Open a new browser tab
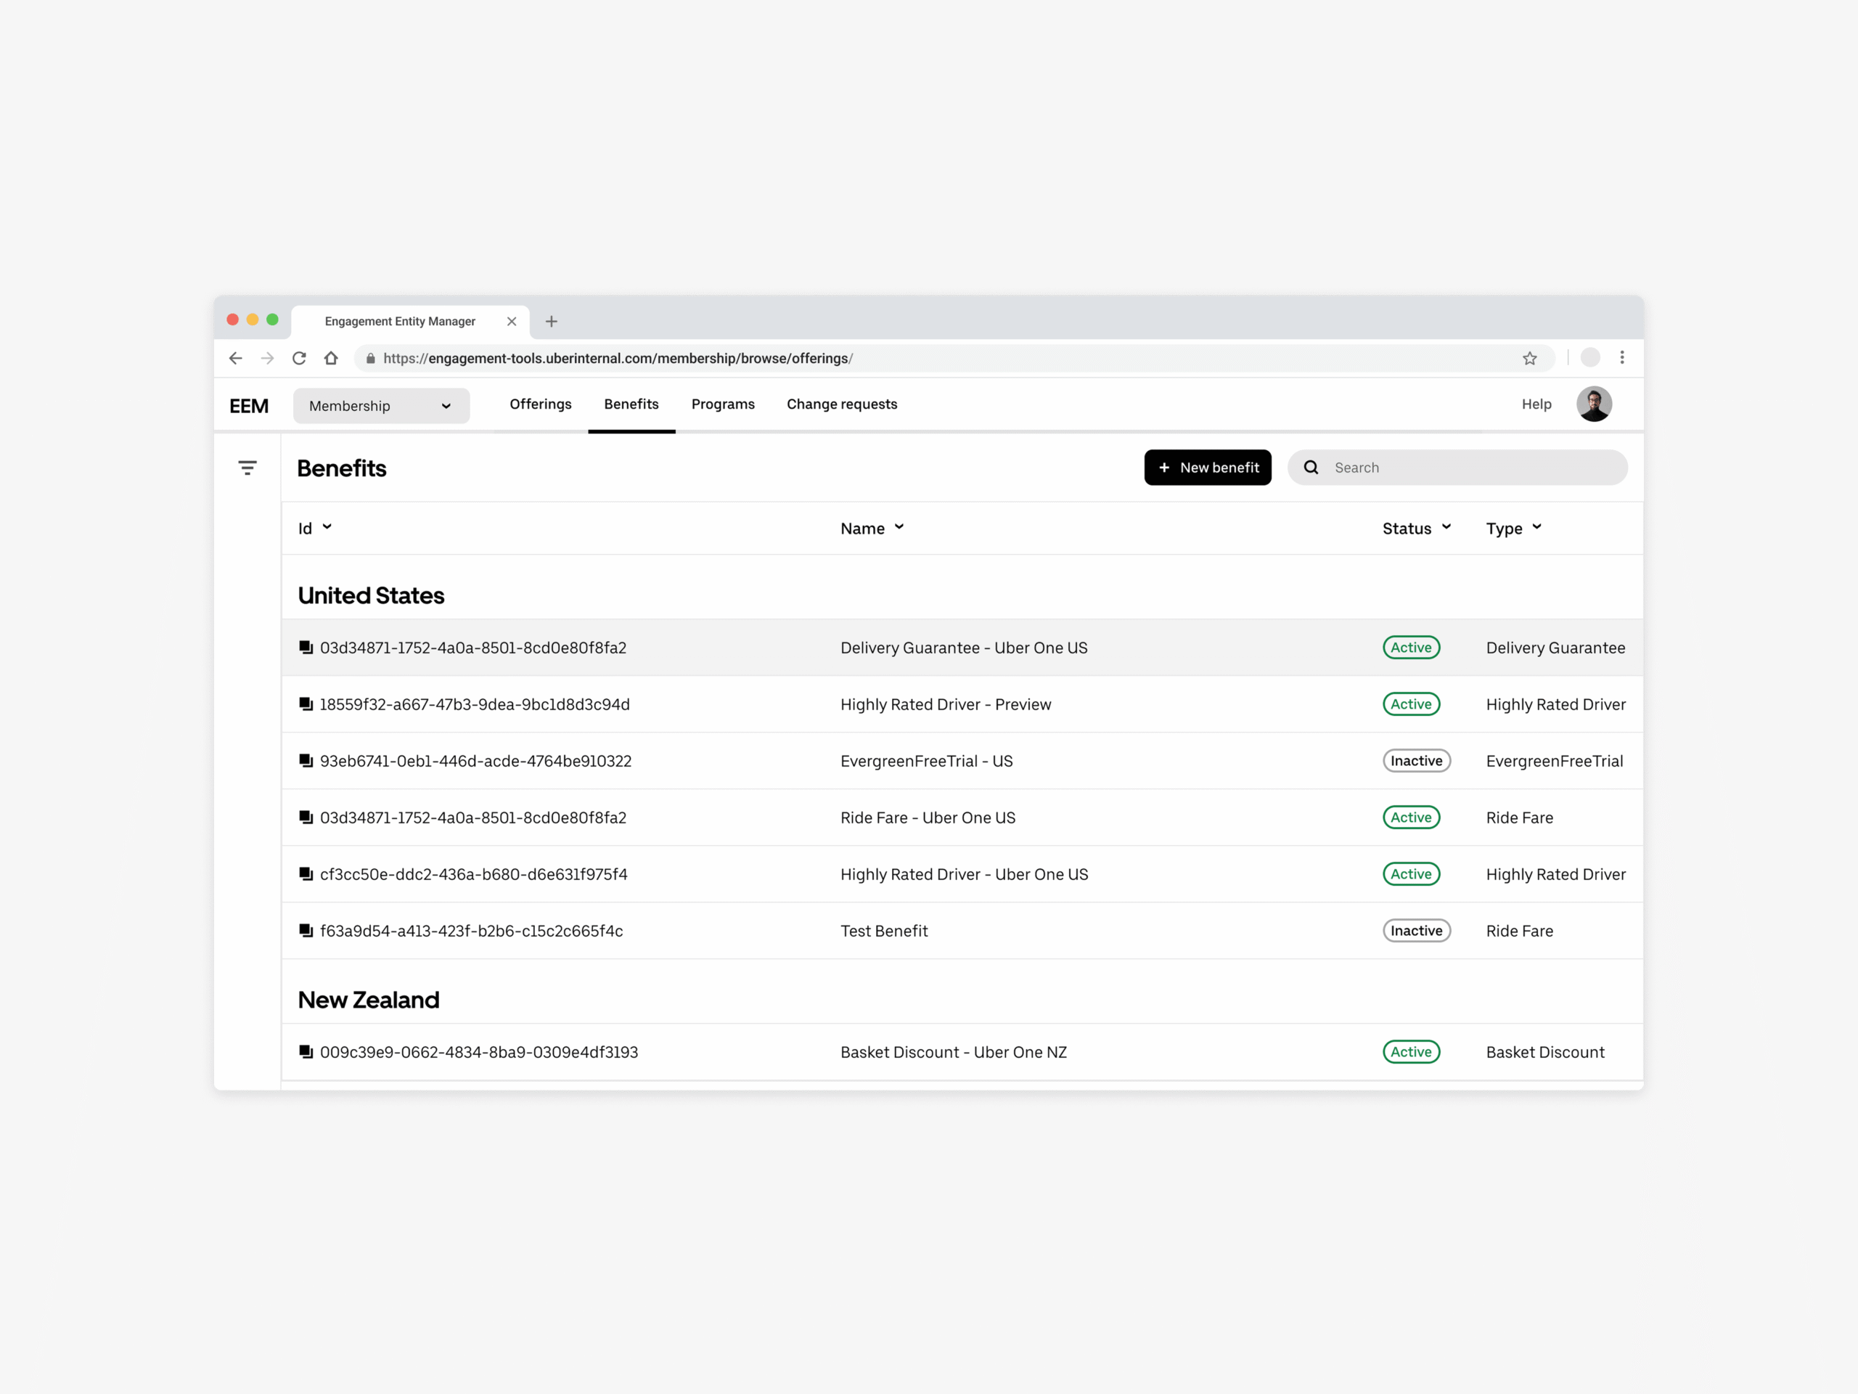This screenshot has width=1858, height=1394. click(x=552, y=322)
